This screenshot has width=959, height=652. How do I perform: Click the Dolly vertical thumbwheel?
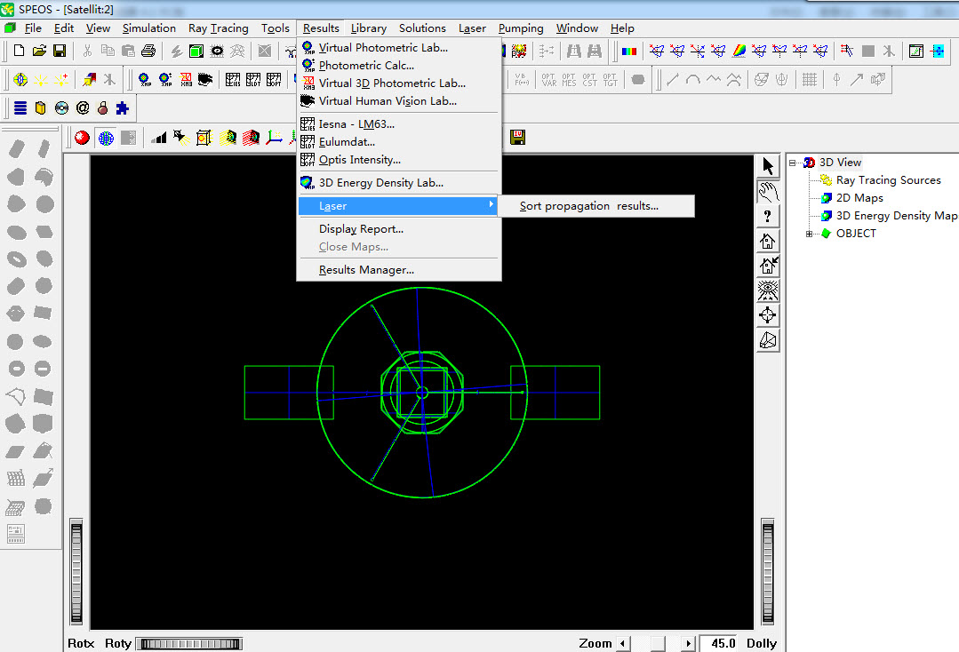768,571
